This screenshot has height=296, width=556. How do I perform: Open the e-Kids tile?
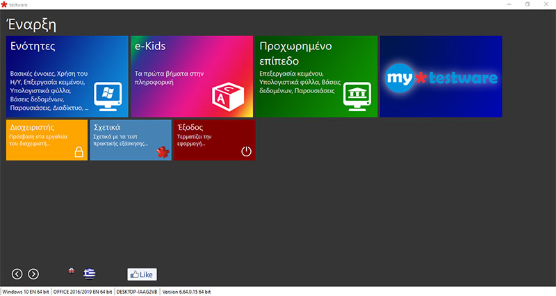(x=192, y=76)
